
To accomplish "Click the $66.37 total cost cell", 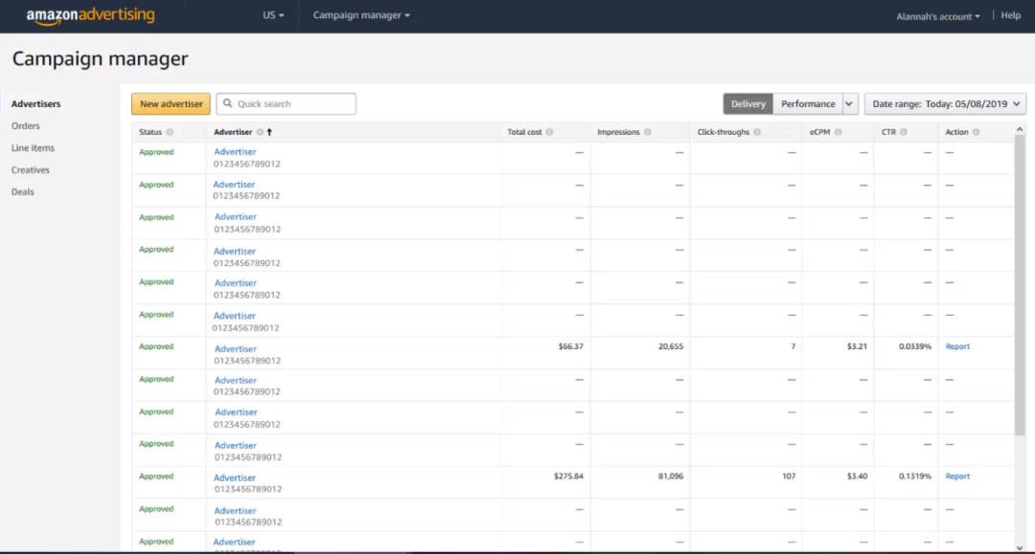I will [x=571, y=345].
